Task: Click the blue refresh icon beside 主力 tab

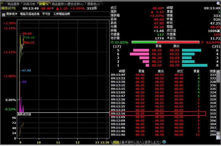Action: (164, 142)
